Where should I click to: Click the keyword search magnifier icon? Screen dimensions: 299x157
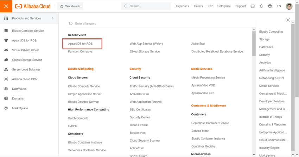pyautogui.click(x=71, y=23)
